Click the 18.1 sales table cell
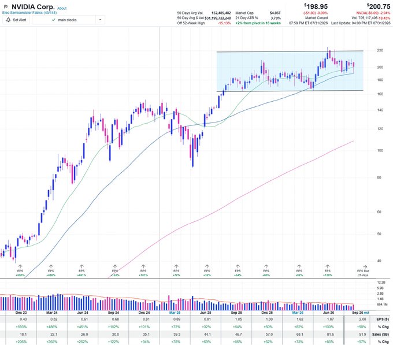Image resolution: width=393 pixels, height=345 pixels. tap(23, 334)
